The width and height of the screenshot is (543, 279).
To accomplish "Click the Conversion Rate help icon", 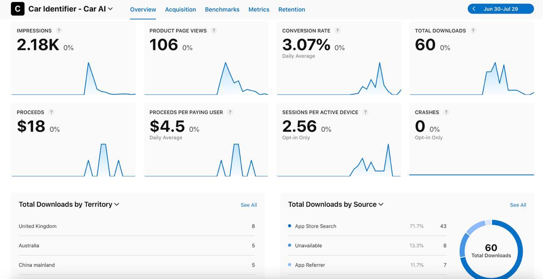I will click(x=338, y=31).
